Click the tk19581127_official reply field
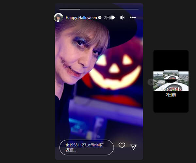The width and height of the screenshot is (196, 163). coord(87,147)
